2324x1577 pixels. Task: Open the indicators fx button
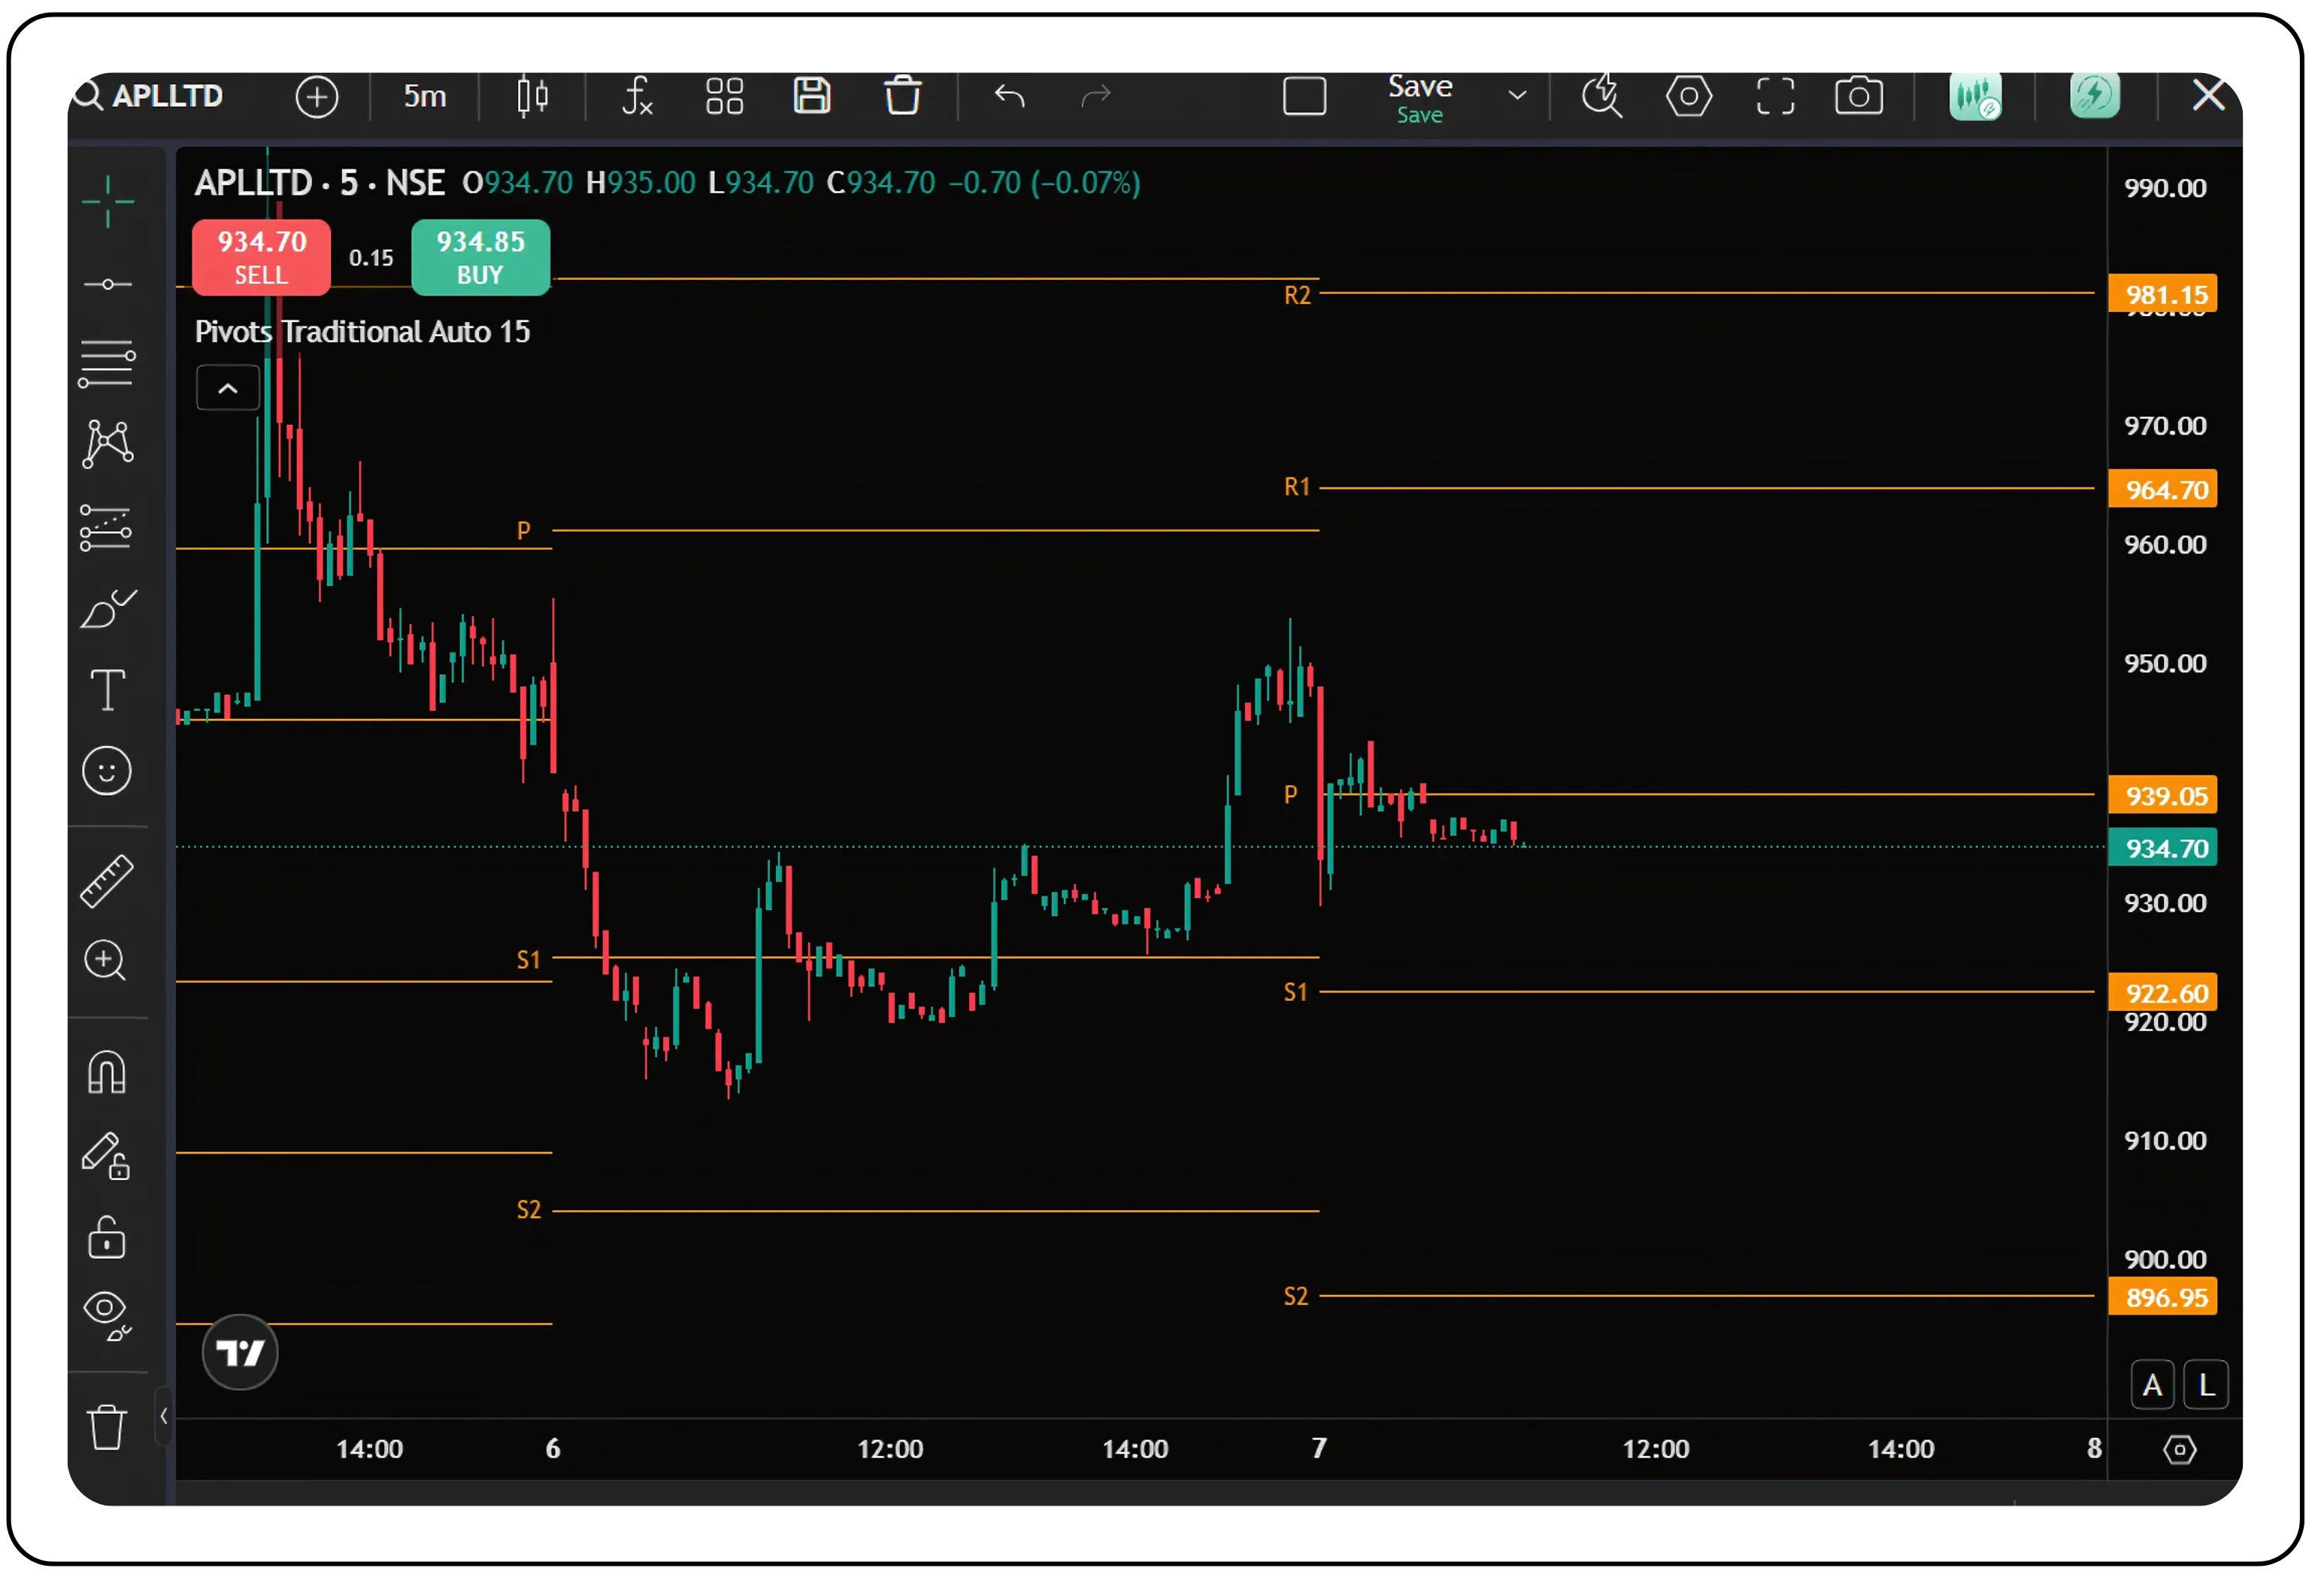coord(637,96)
